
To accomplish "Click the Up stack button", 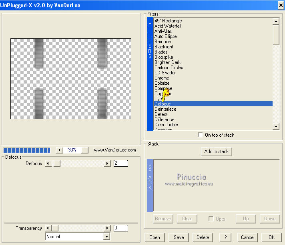I will [246, 219].
